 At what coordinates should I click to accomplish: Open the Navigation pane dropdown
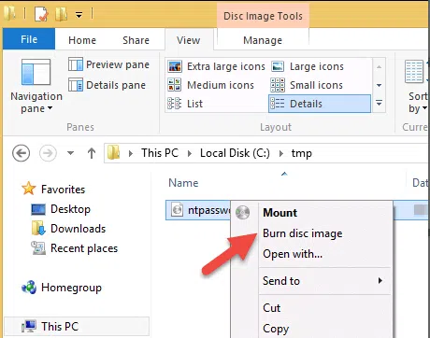(36, 86)
